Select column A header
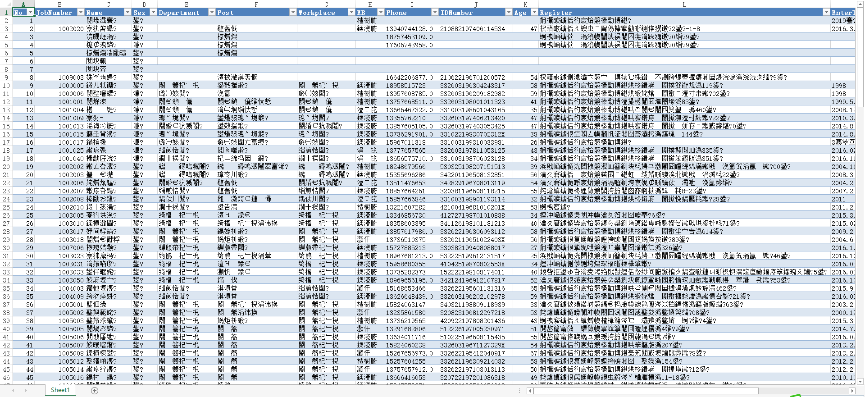The image size is (865, 397). pyautogui.click(x=23, y=4)
